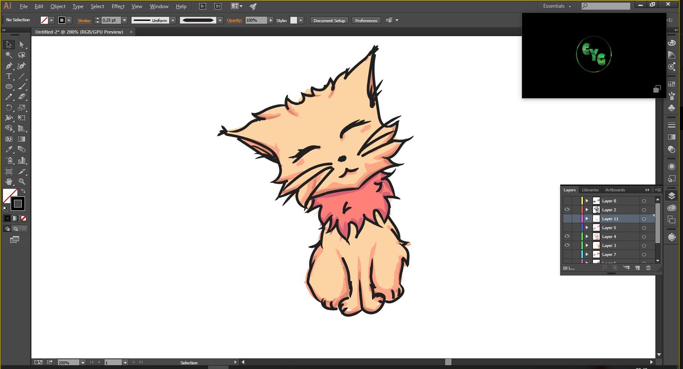Select the Lasso tool
The width and height of the screenshot is (683, 369).
click(22, 55)
